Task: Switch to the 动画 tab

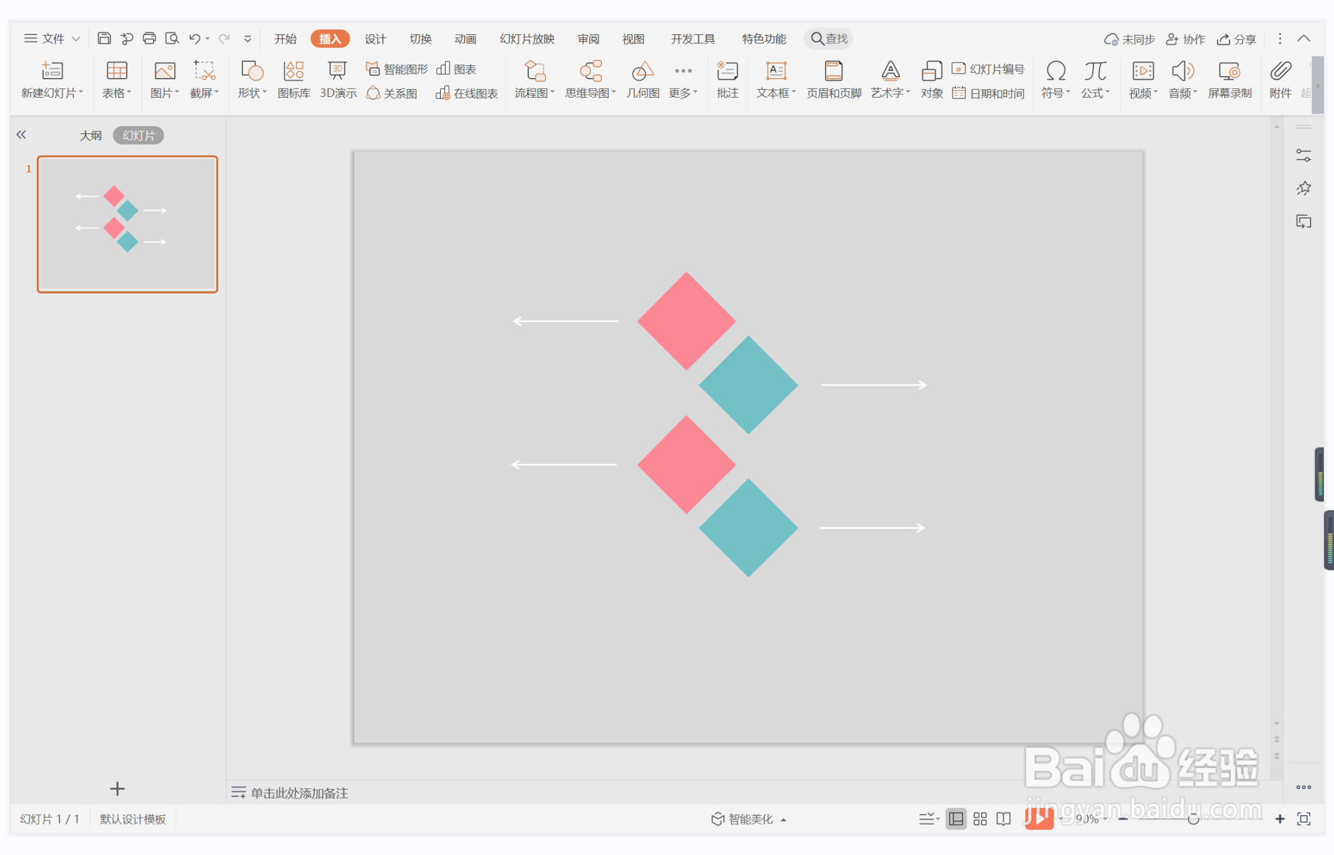Action: (x=465, y=39)
